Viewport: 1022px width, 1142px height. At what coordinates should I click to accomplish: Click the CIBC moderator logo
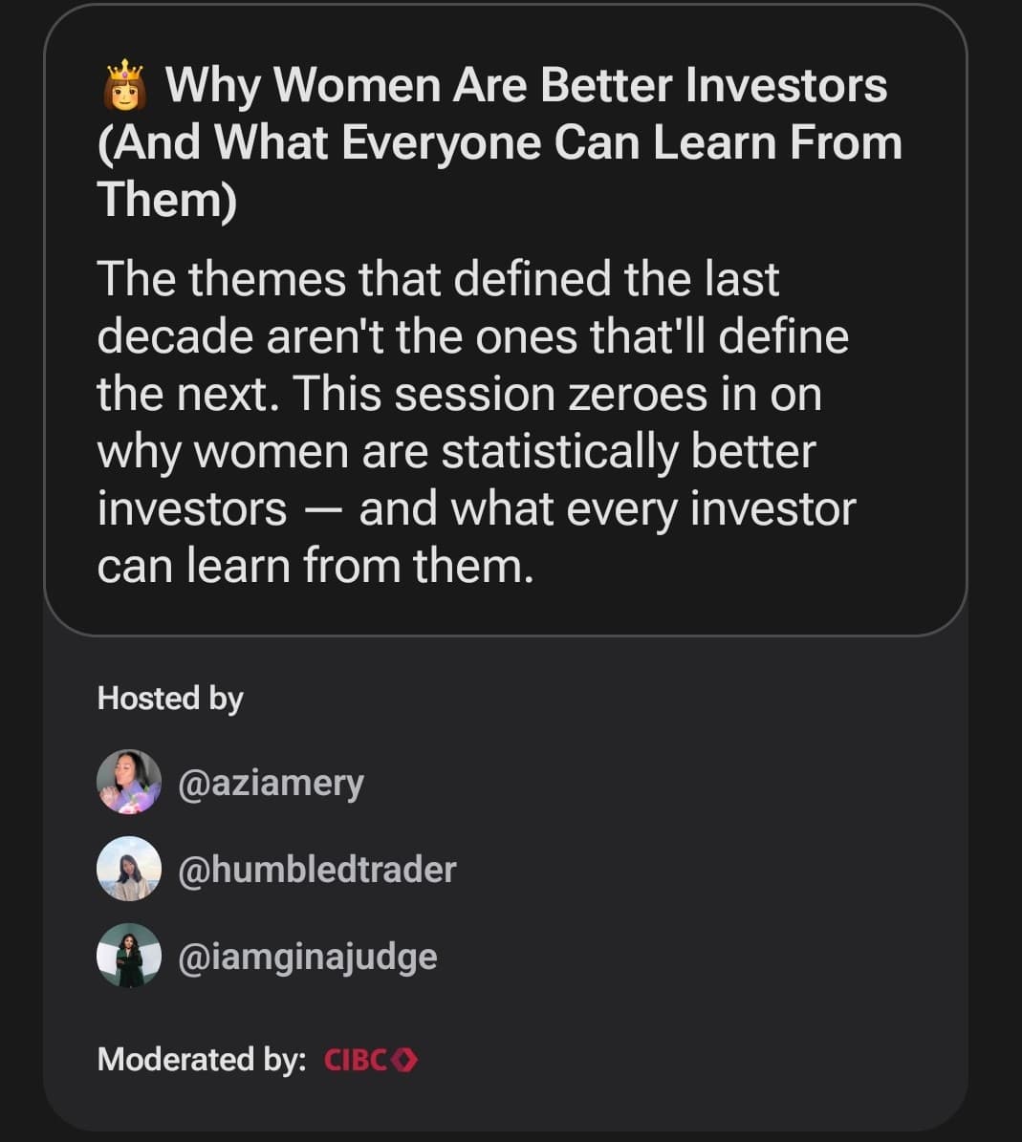pyautogui.click(x=371, y=1060)
